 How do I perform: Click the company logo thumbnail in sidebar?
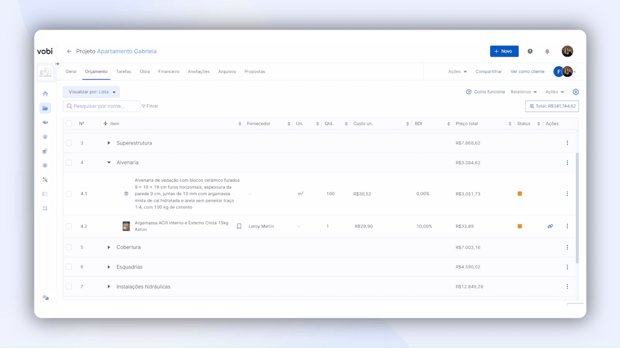(46, 72)
